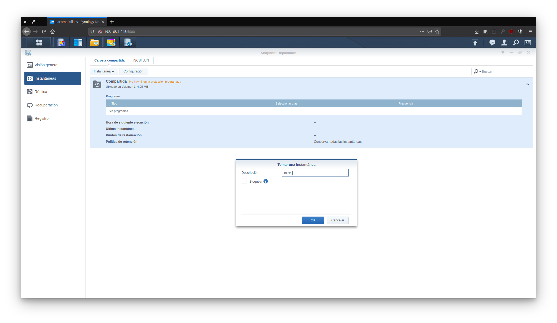
Task: Click the Descripción text field
Action: click(x=315, y=173)
